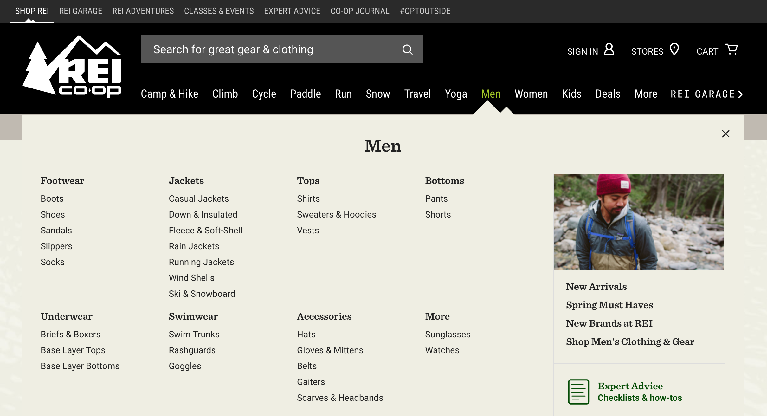
Task: Select Hats under Accessories
Action: tap(306, 335)
